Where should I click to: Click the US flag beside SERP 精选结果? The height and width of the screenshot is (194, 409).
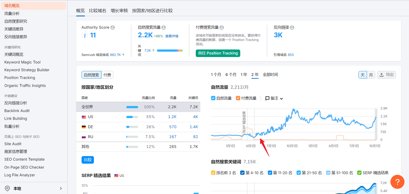pyautogui.click(x=116, y=175)
